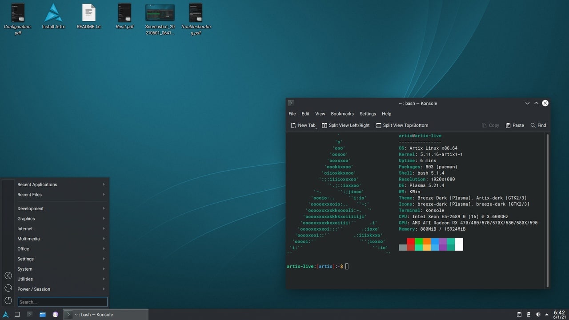Select the Runit.pdf desktop file
This screenshot has height=320, width=569.
(x=124, y=16)
